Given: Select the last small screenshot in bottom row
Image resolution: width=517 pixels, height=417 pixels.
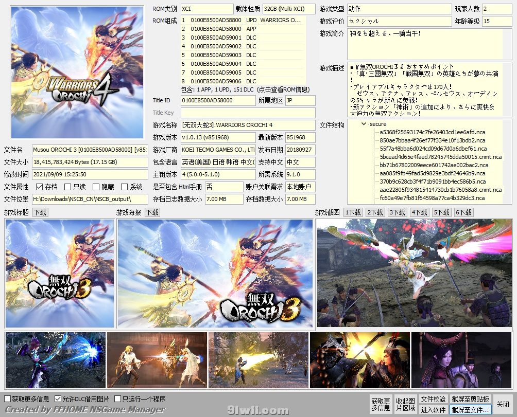Looking at the screenshot, I should click(461, 360).
